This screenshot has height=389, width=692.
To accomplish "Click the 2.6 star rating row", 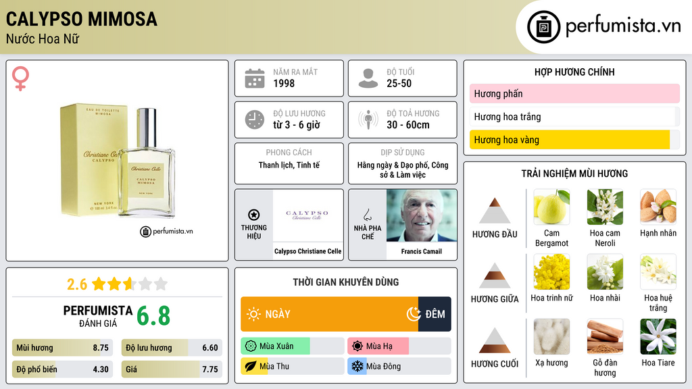I will 117,284.
